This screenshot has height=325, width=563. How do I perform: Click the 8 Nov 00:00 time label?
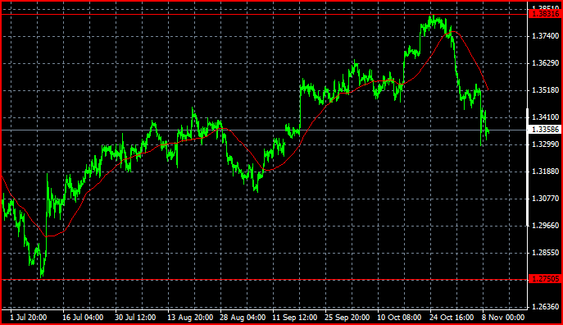[503, 318]
